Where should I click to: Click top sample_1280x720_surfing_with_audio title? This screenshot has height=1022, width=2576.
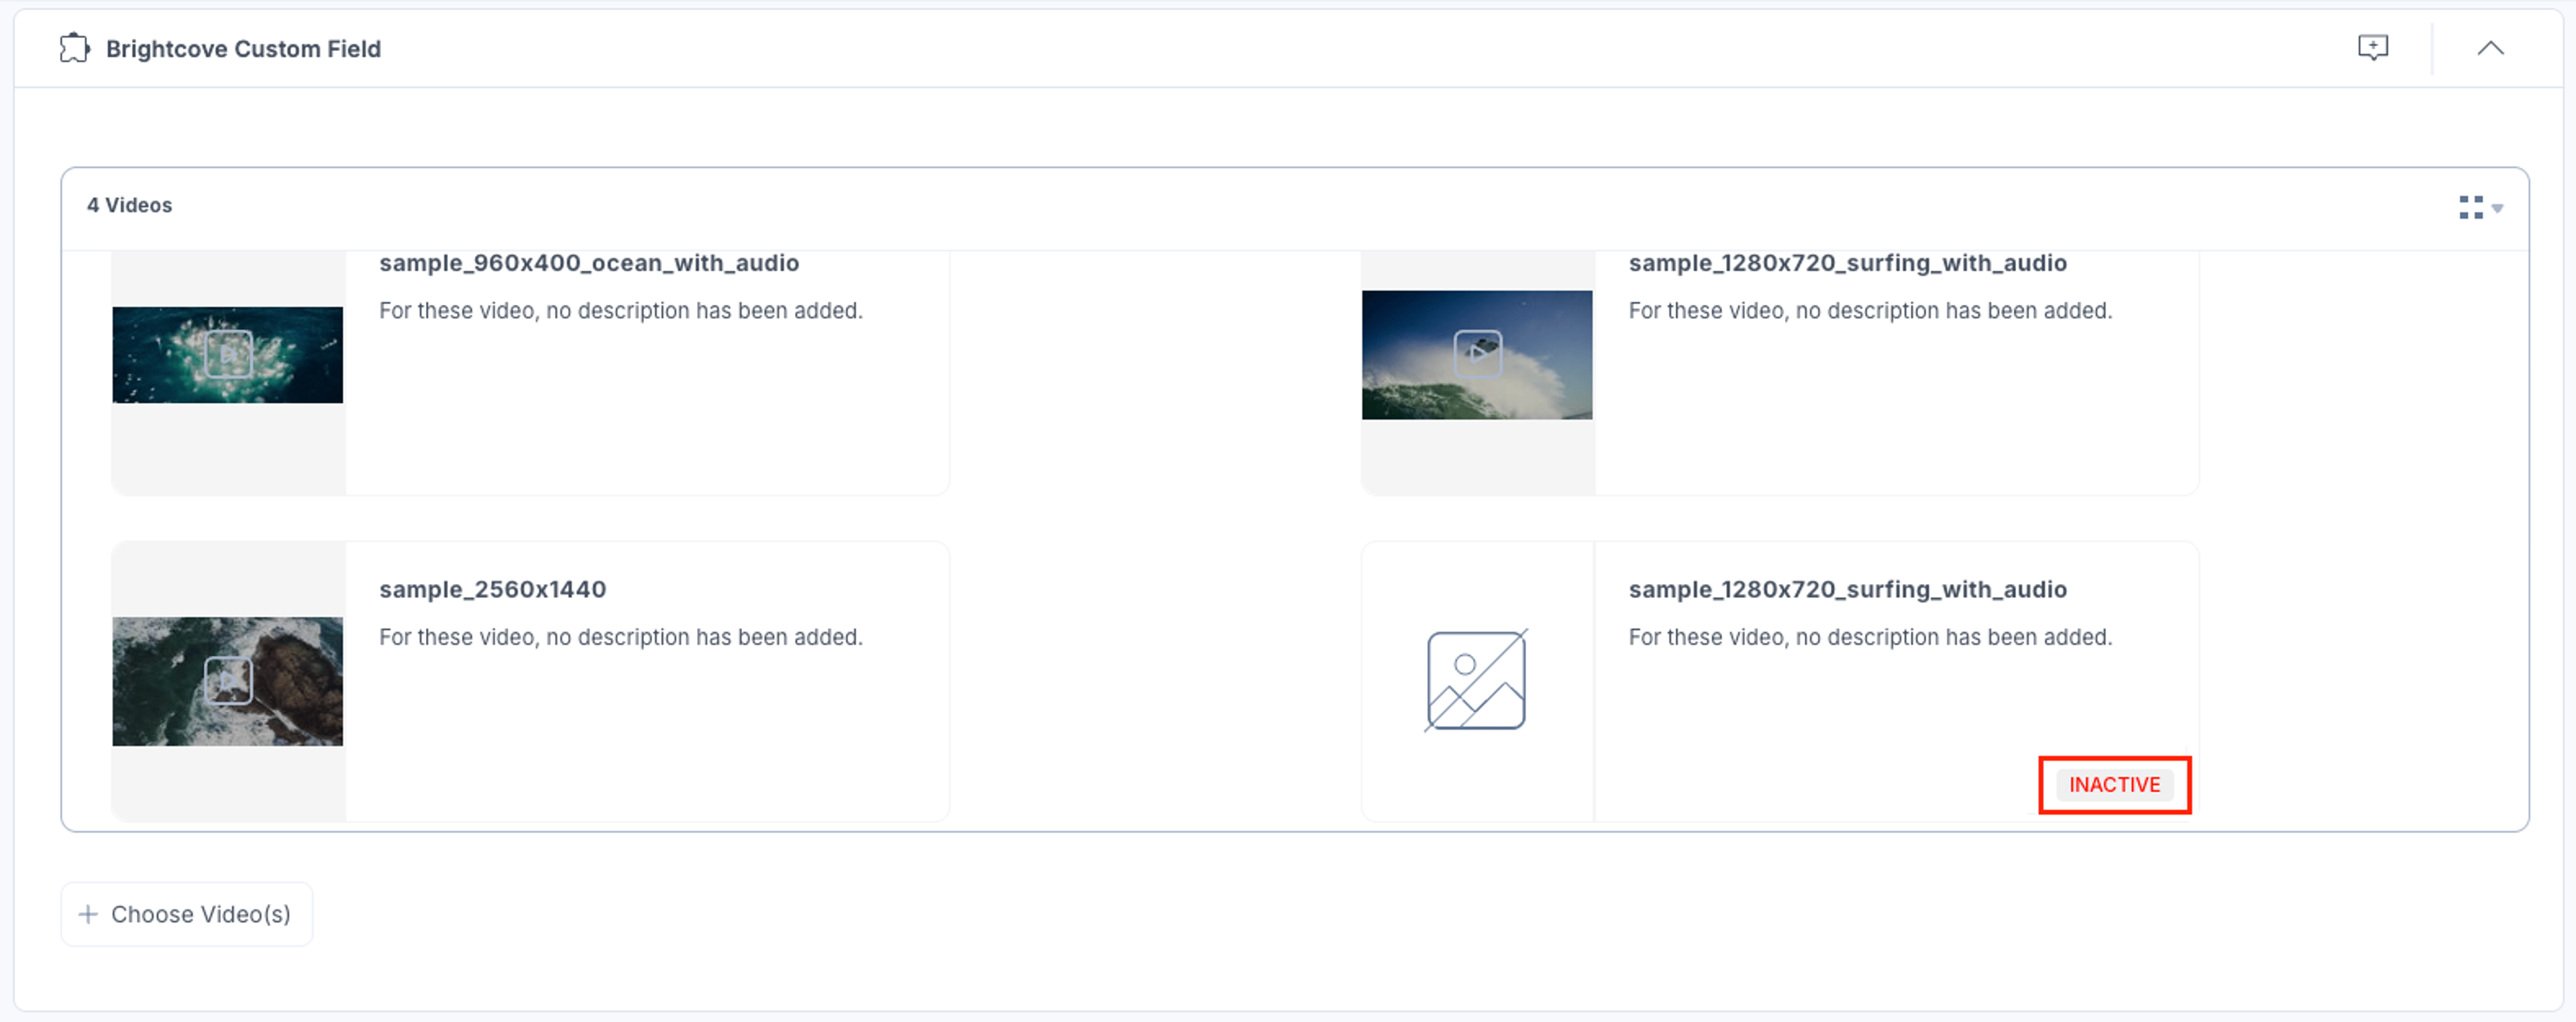[x=1847, y=263]
